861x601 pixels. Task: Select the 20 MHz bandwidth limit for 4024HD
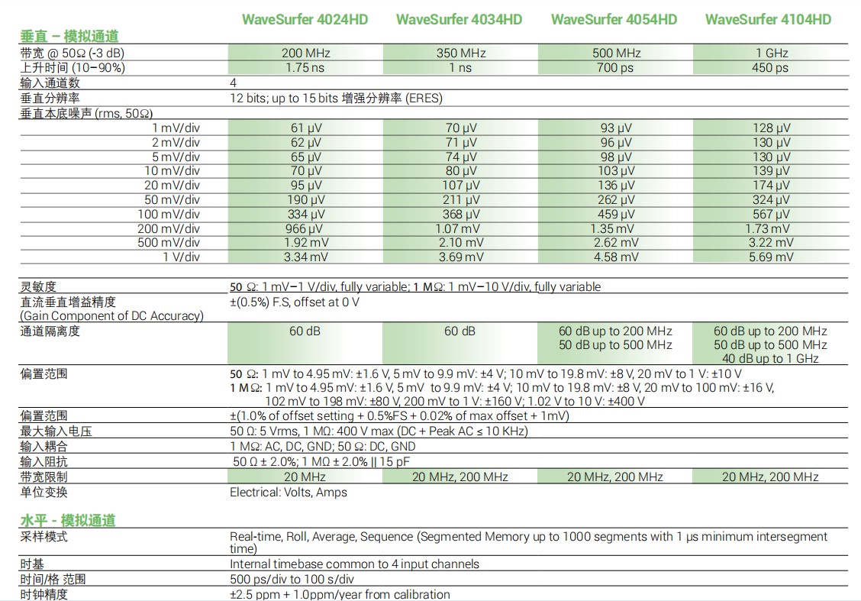(x=305, y=477)
